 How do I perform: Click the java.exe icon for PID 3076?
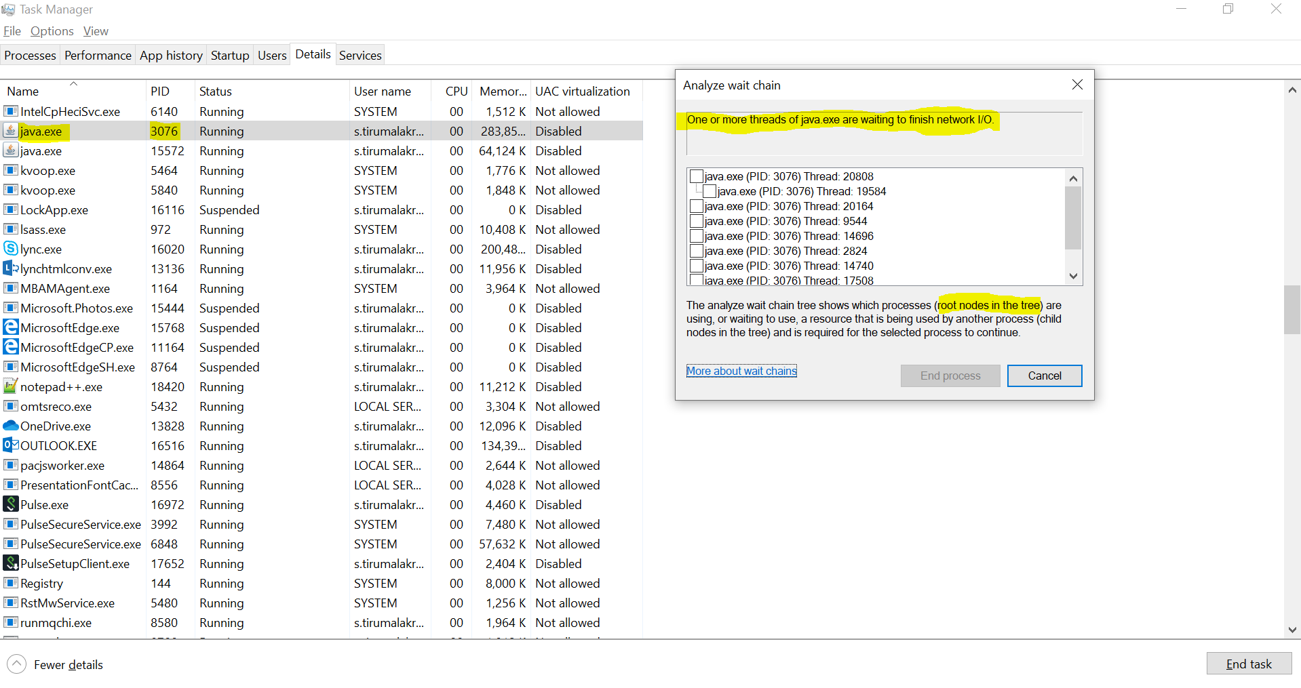tap(10, 131)
